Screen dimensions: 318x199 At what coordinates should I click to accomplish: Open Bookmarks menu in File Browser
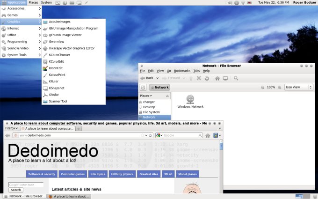coord(182,71)
